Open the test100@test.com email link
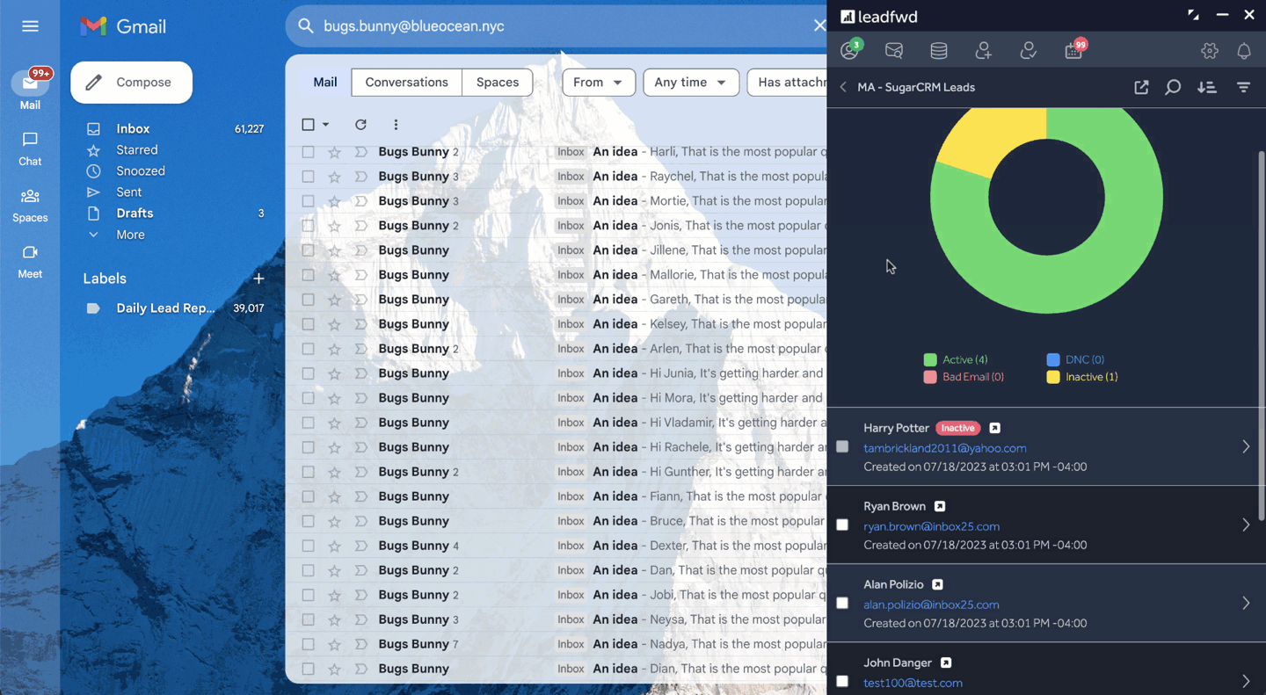The image size is (1266, 695). click(913, 683)
